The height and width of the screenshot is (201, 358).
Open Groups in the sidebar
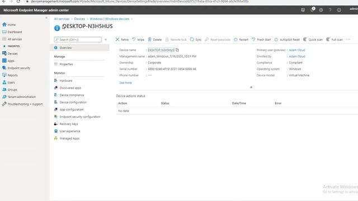[x=10, y=89]
